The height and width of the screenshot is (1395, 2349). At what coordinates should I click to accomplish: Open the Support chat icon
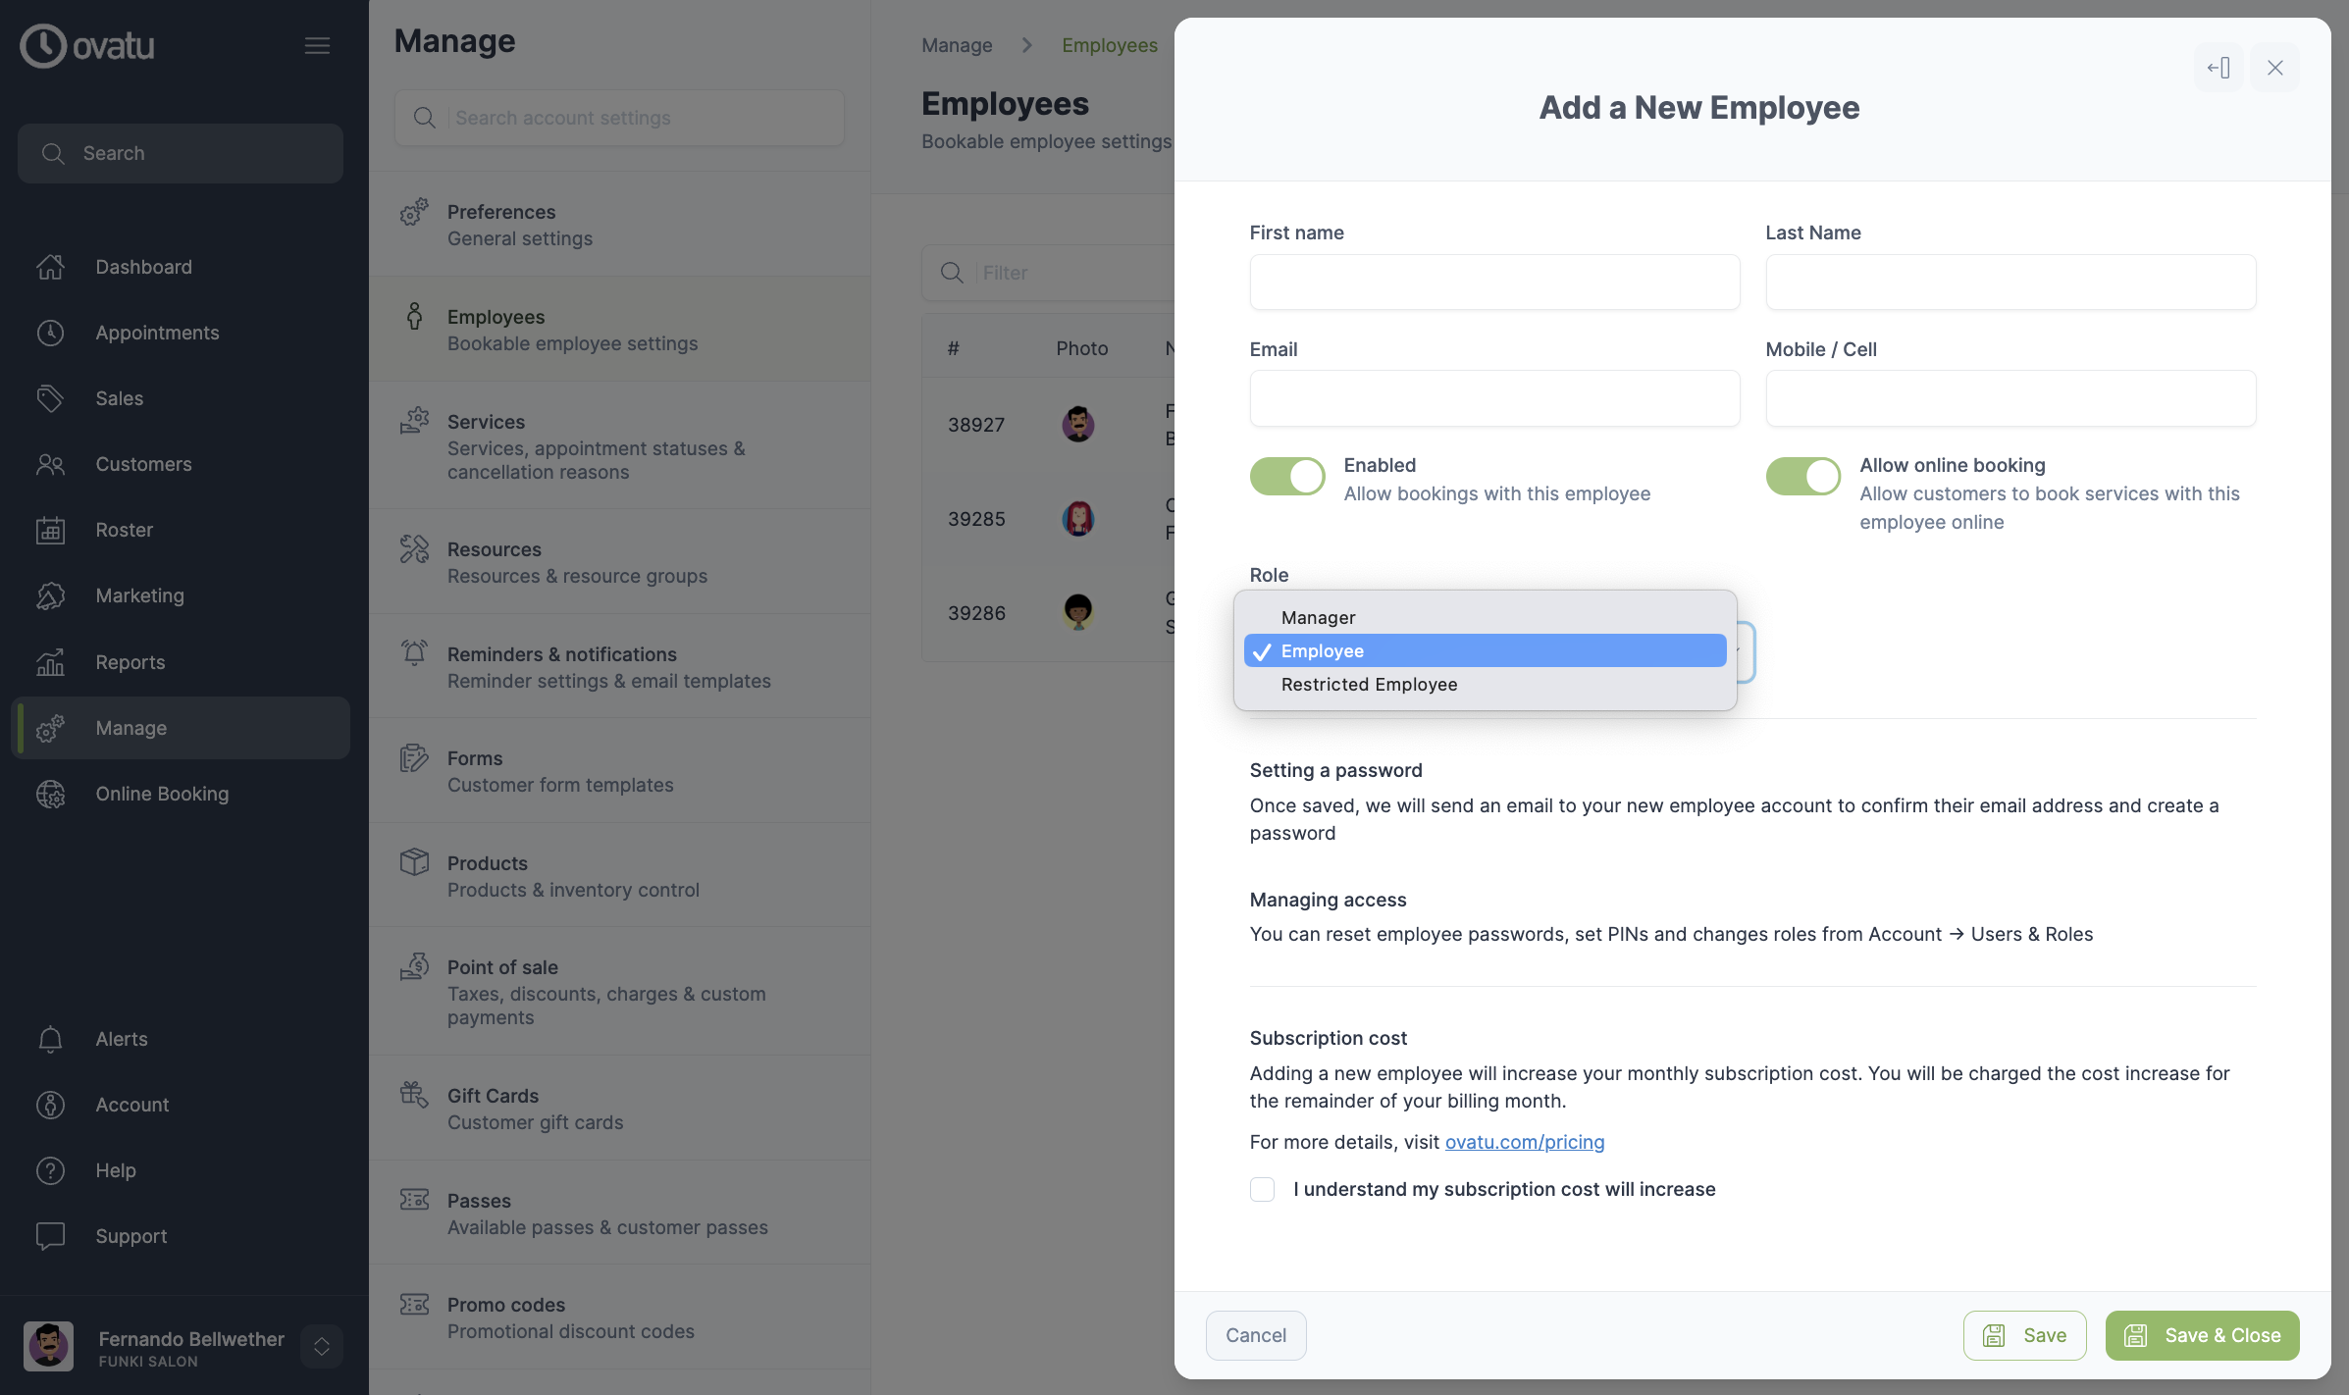51,1236
